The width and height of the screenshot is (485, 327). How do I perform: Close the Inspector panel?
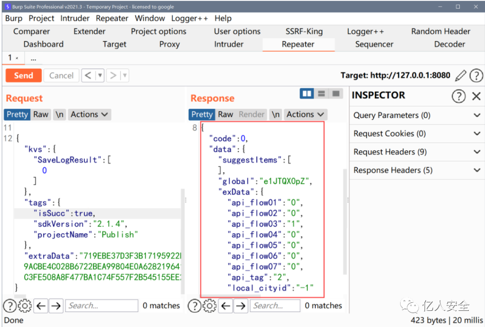476,96
